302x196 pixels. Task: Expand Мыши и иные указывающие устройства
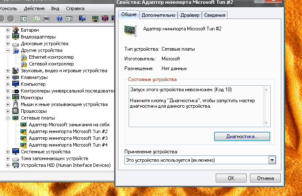(8, 105)
